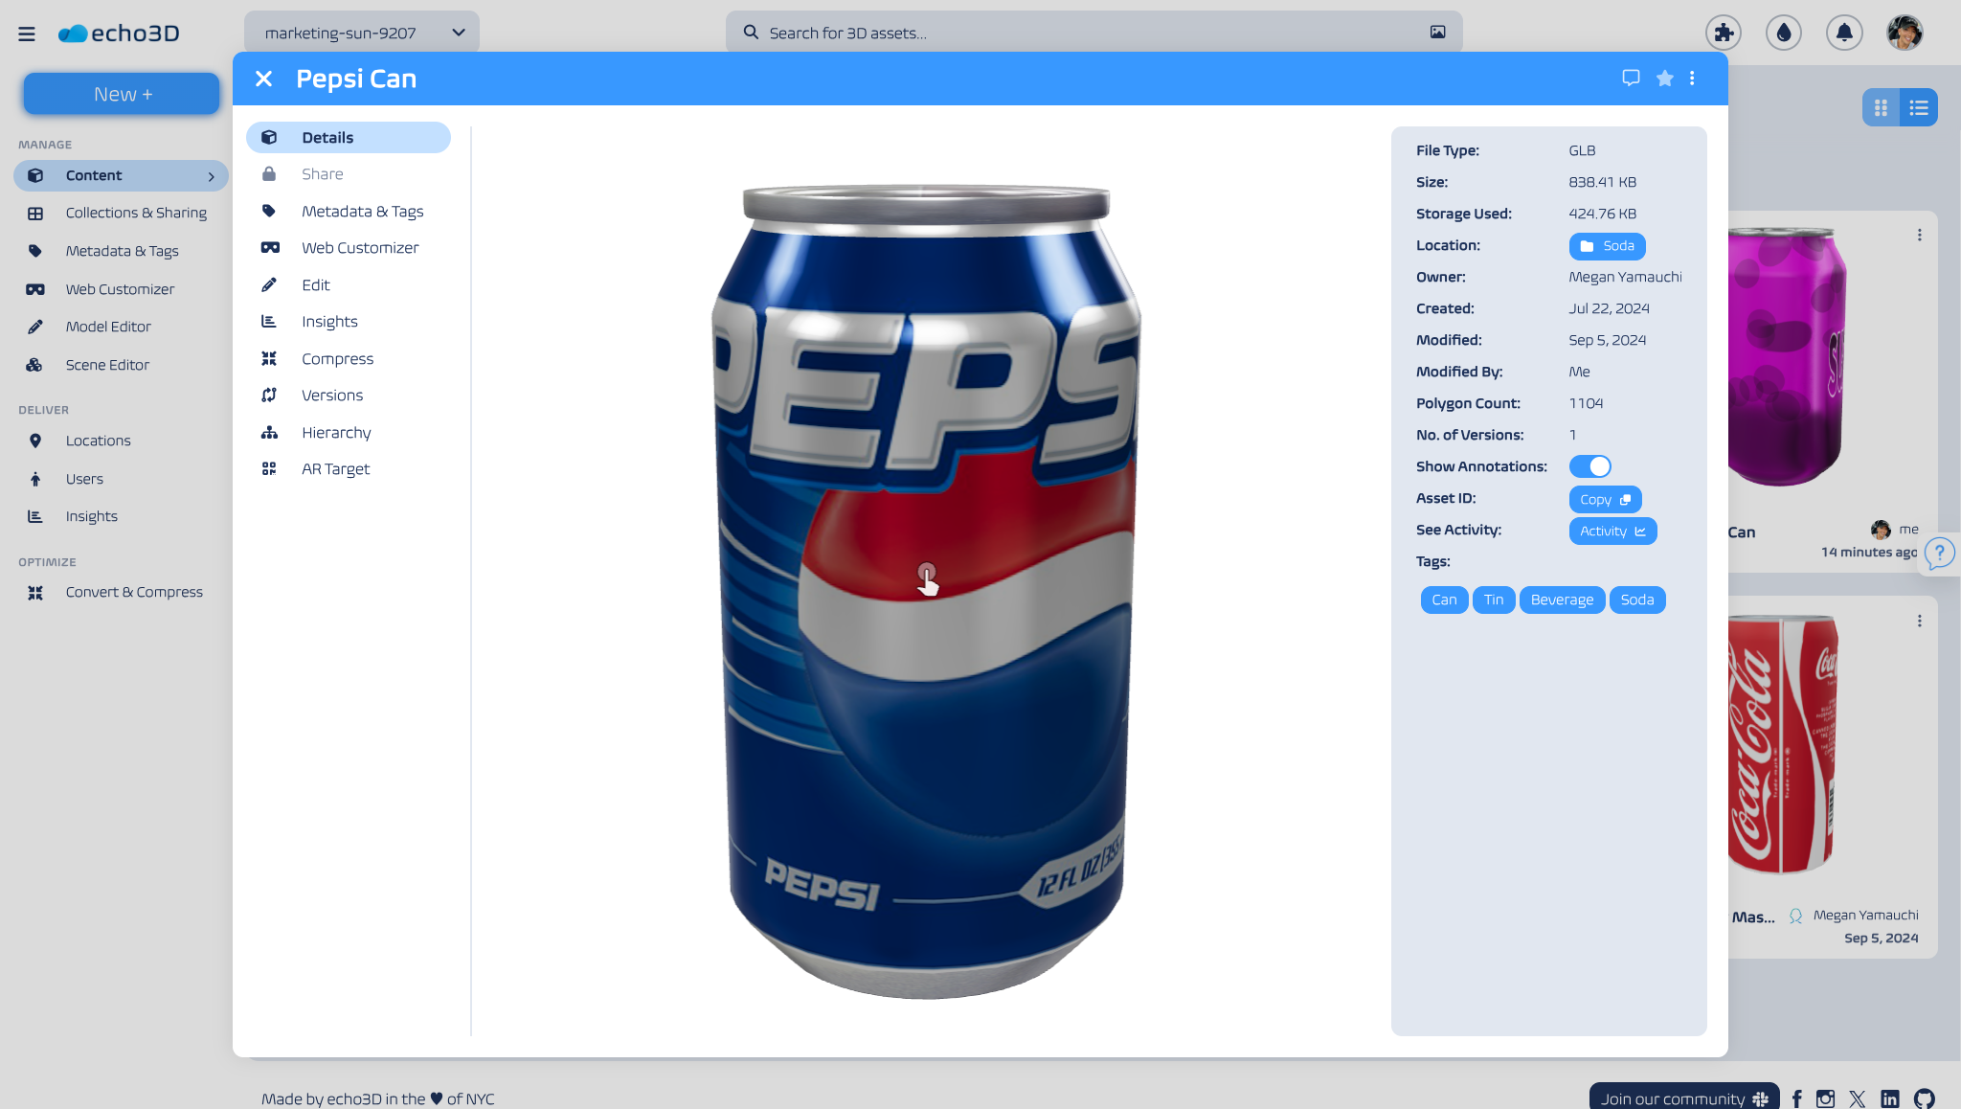Toggle the favorite star icon
This screenshot has width=1961, height=1109.
[x=1665, y=79]
